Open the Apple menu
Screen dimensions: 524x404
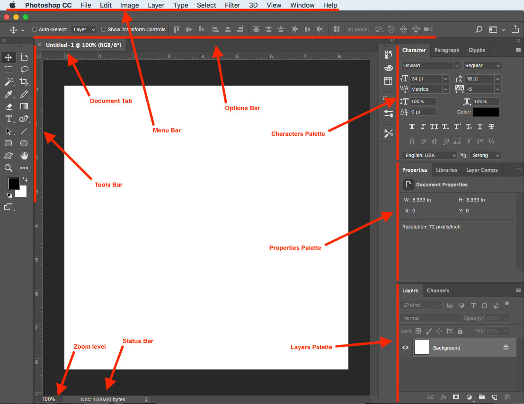pyautogui.click(x=13, y=5)
